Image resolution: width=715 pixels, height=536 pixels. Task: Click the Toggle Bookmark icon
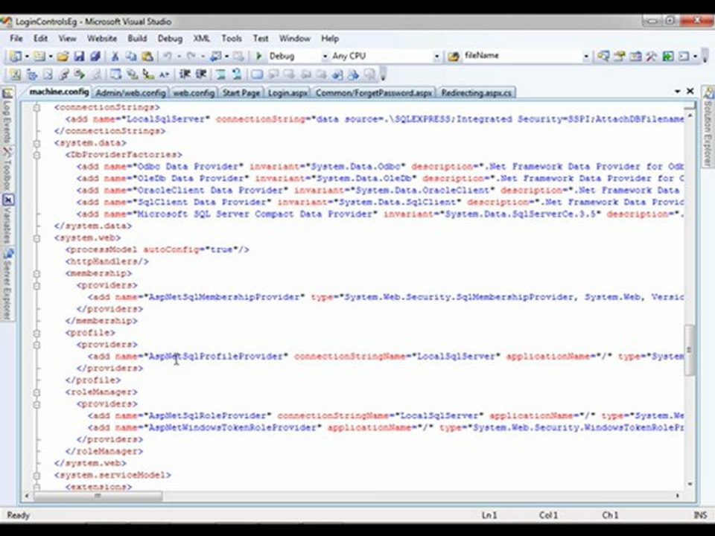pyautogui.click(x=257, y=74)
